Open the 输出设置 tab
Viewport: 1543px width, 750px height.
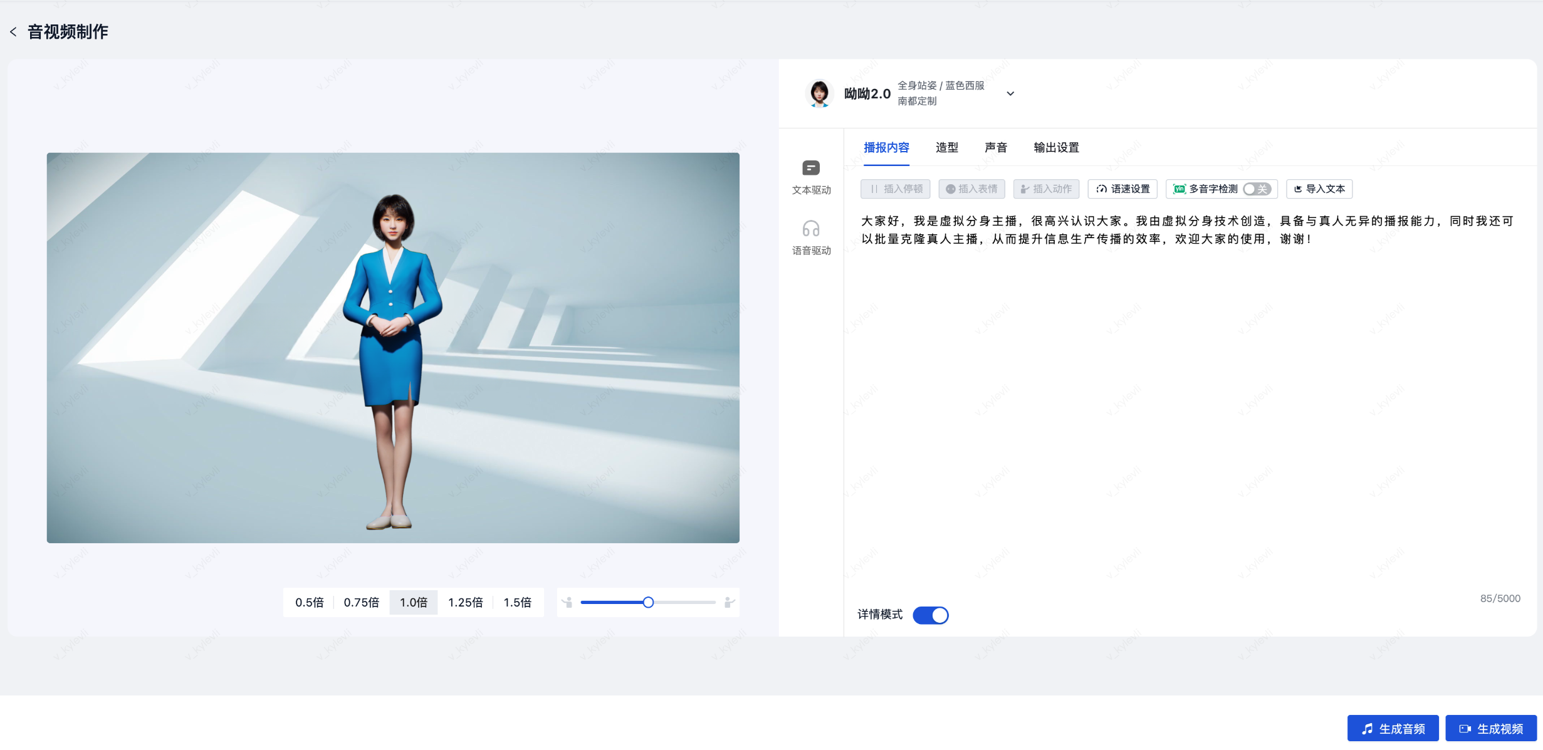coord(1056,147)
